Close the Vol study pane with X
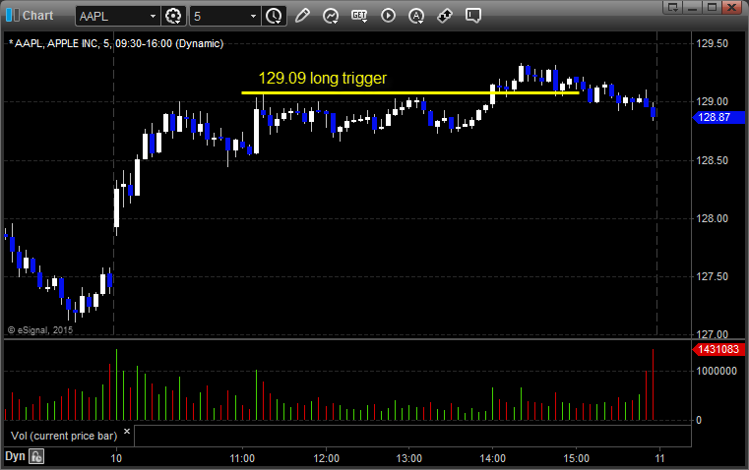This screenshot has width=749, height=470. [127, 432]
